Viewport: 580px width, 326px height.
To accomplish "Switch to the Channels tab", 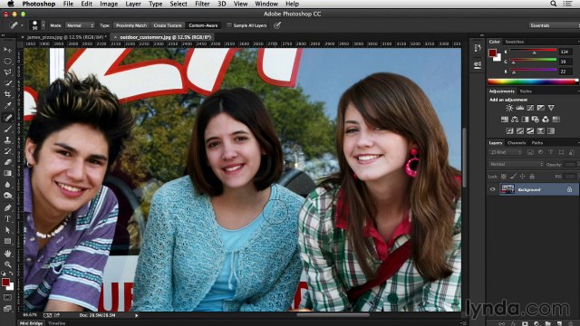I will tap(517, 143).
